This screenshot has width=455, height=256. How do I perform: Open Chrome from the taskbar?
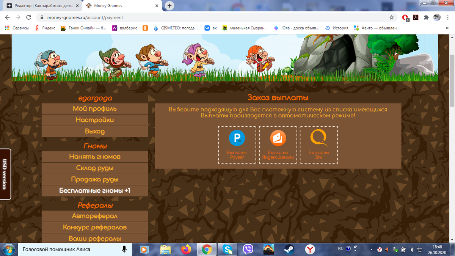(207, 250)
